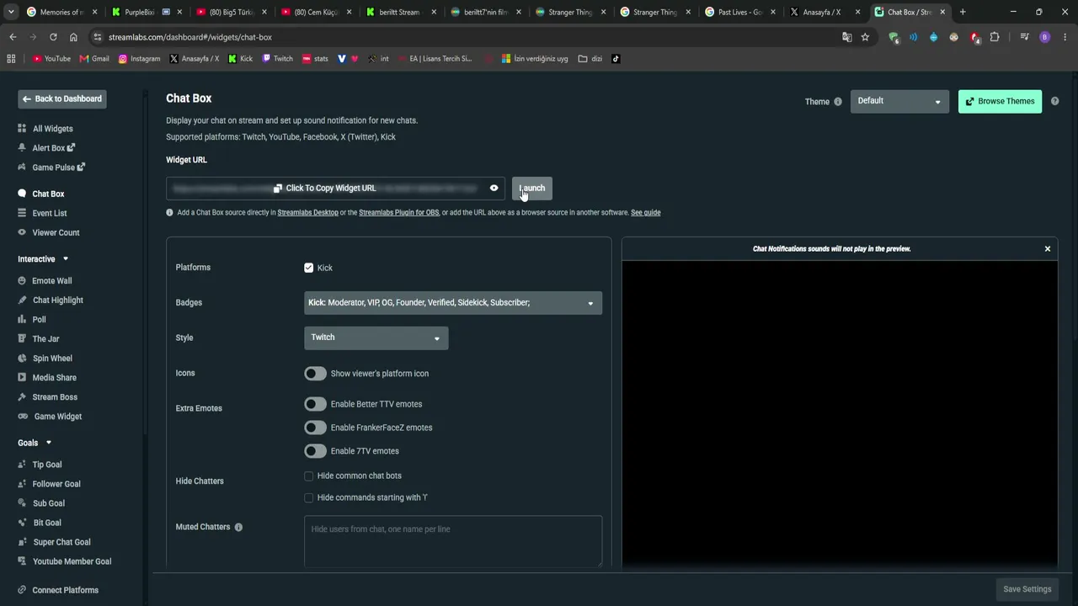The height and width of the screenshot is (606, 1078).
Task: Open new browser tab
Action: (963, 12)
